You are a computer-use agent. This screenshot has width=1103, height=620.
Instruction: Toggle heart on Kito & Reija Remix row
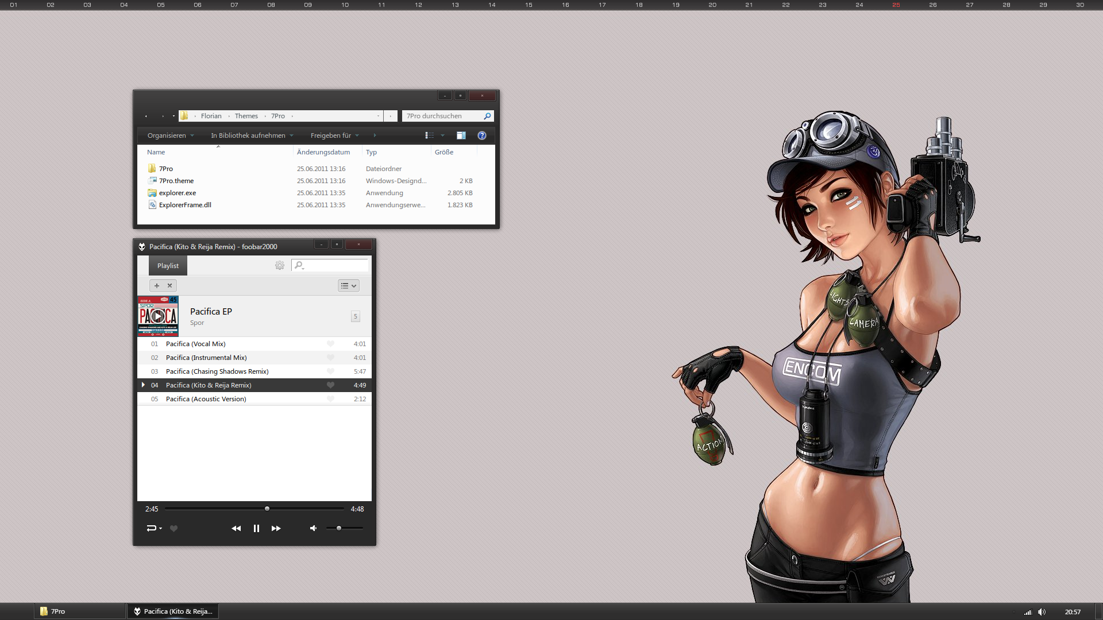[330, 385]
